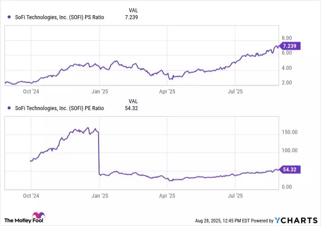The height and width of the screenshot is (226, 321).
Task: Click the PE chart's sharp drop near January
Action: pyautogui.click(x=99, y=152)
